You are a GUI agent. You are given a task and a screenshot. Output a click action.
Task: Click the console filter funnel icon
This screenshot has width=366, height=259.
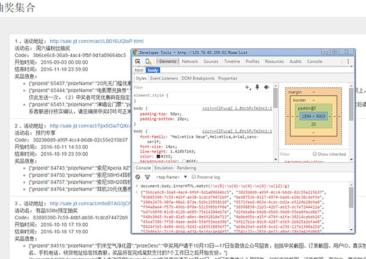(147, 177)
